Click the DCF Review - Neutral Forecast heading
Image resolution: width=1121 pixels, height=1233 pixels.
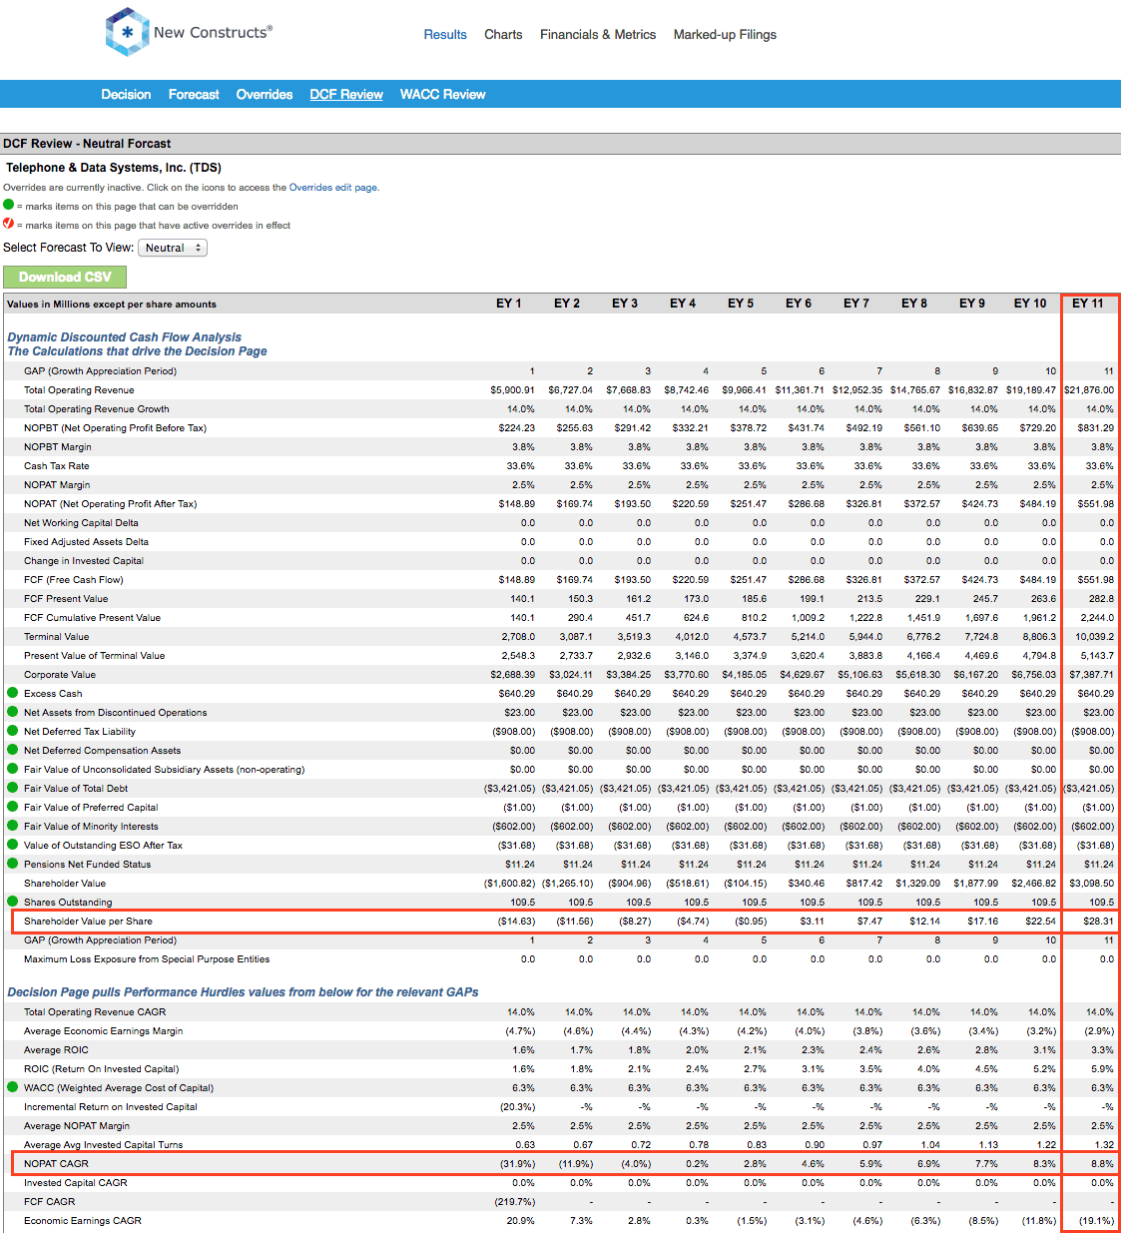[x=87, y=144]
